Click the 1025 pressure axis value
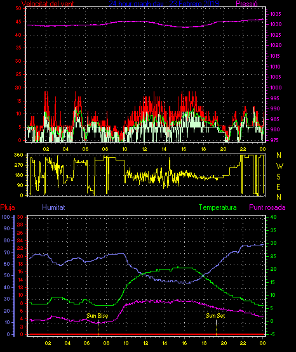296x352 pixels. tap(275, 35)
